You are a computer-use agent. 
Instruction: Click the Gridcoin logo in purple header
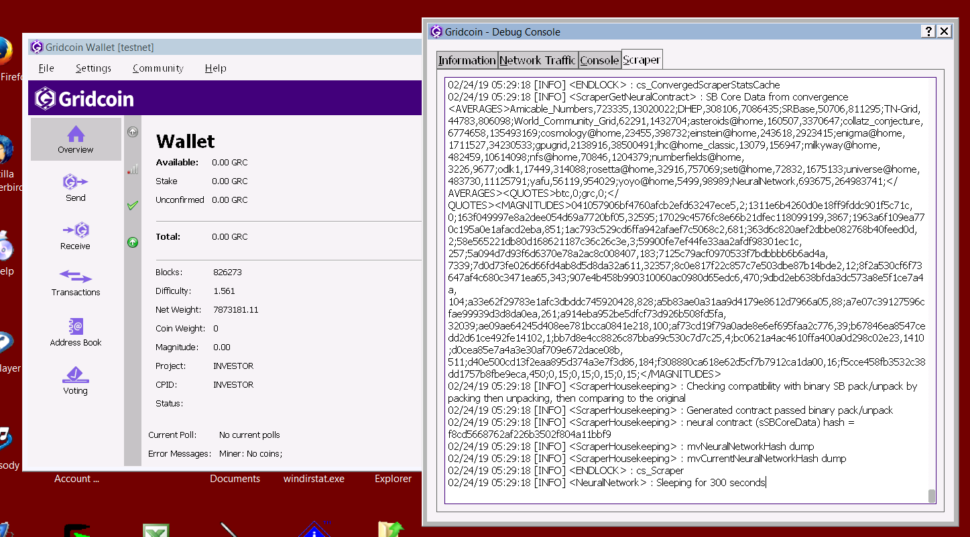click(84, 98)
